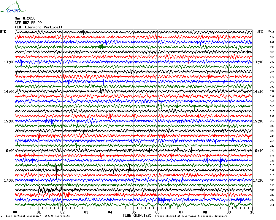Select the DC offset value 356
This screenshot has width=276, height=220.
point(272,92)
